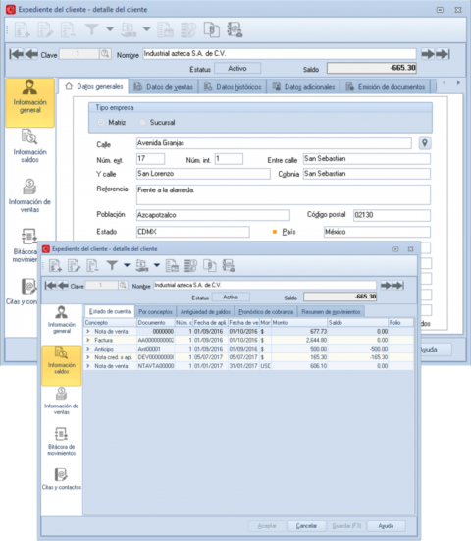Click the filter funnel icon in the lower toolbar

pos(112,265)
